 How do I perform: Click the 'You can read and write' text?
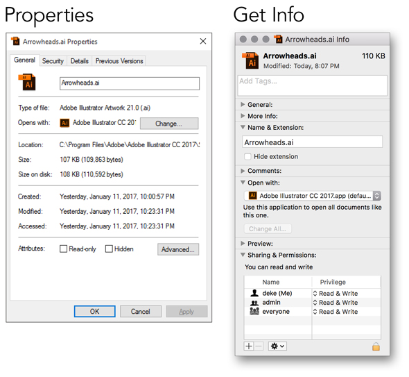click(279, 267)
